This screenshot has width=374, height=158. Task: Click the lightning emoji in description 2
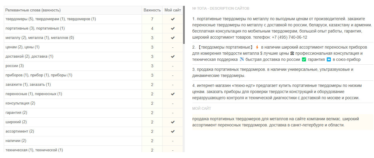pos(257,47)
